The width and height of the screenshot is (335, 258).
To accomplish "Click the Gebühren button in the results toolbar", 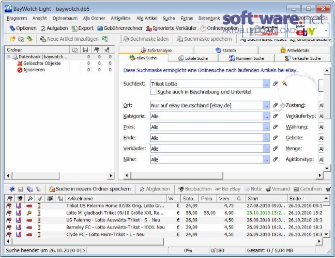I will coord(308,189).
